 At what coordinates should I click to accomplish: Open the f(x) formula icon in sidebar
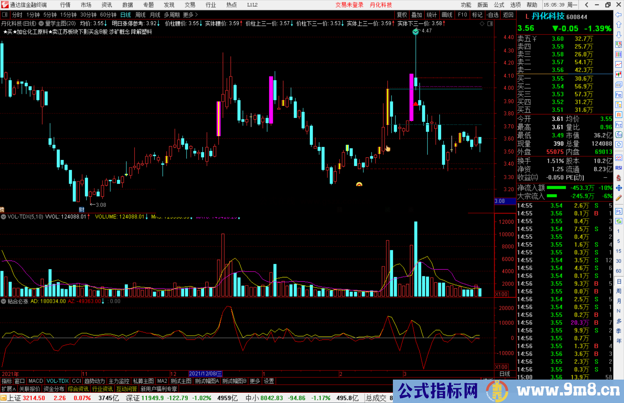619,135
